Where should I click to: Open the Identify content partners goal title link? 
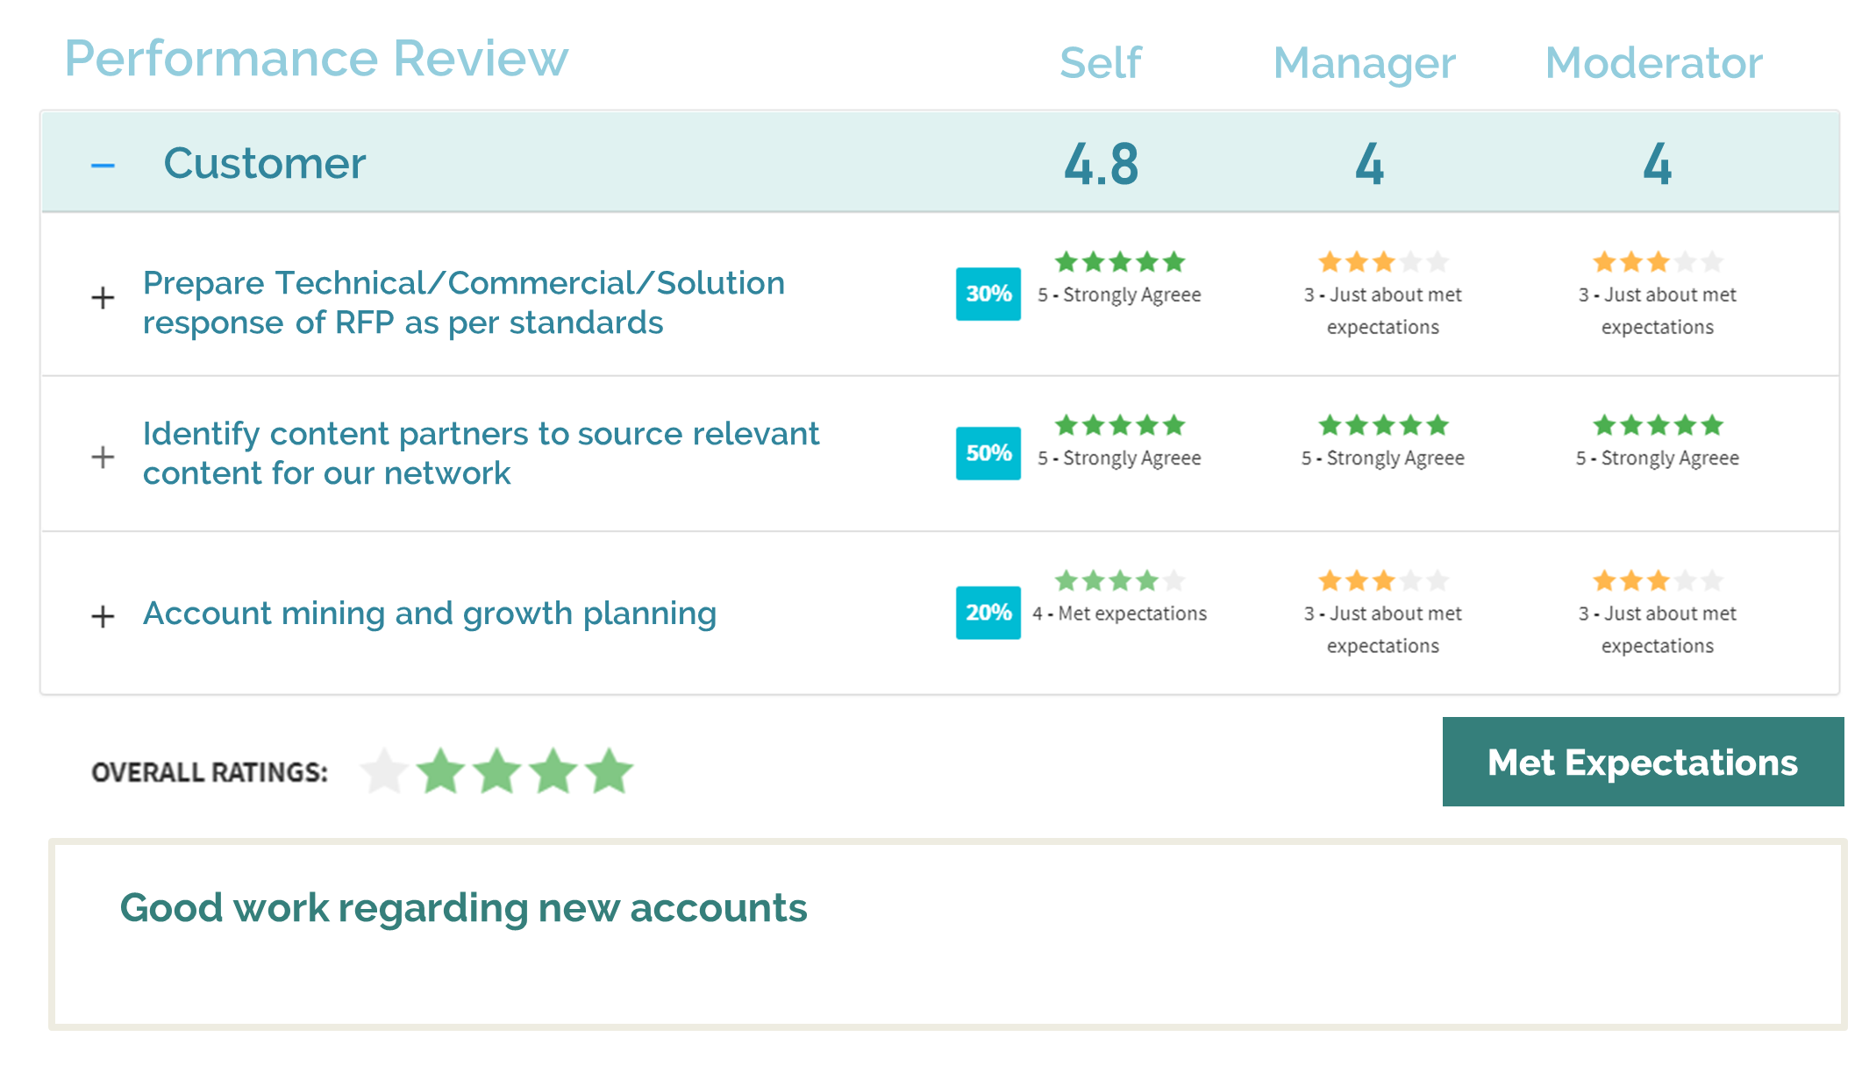pos(481,453)
